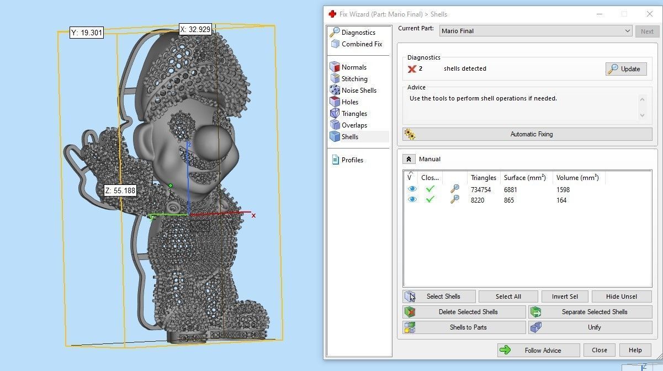The width and height of the screenshot is (663, 371).
Task: Click the Invert Sel button
Action: click(x=565, y=296)
